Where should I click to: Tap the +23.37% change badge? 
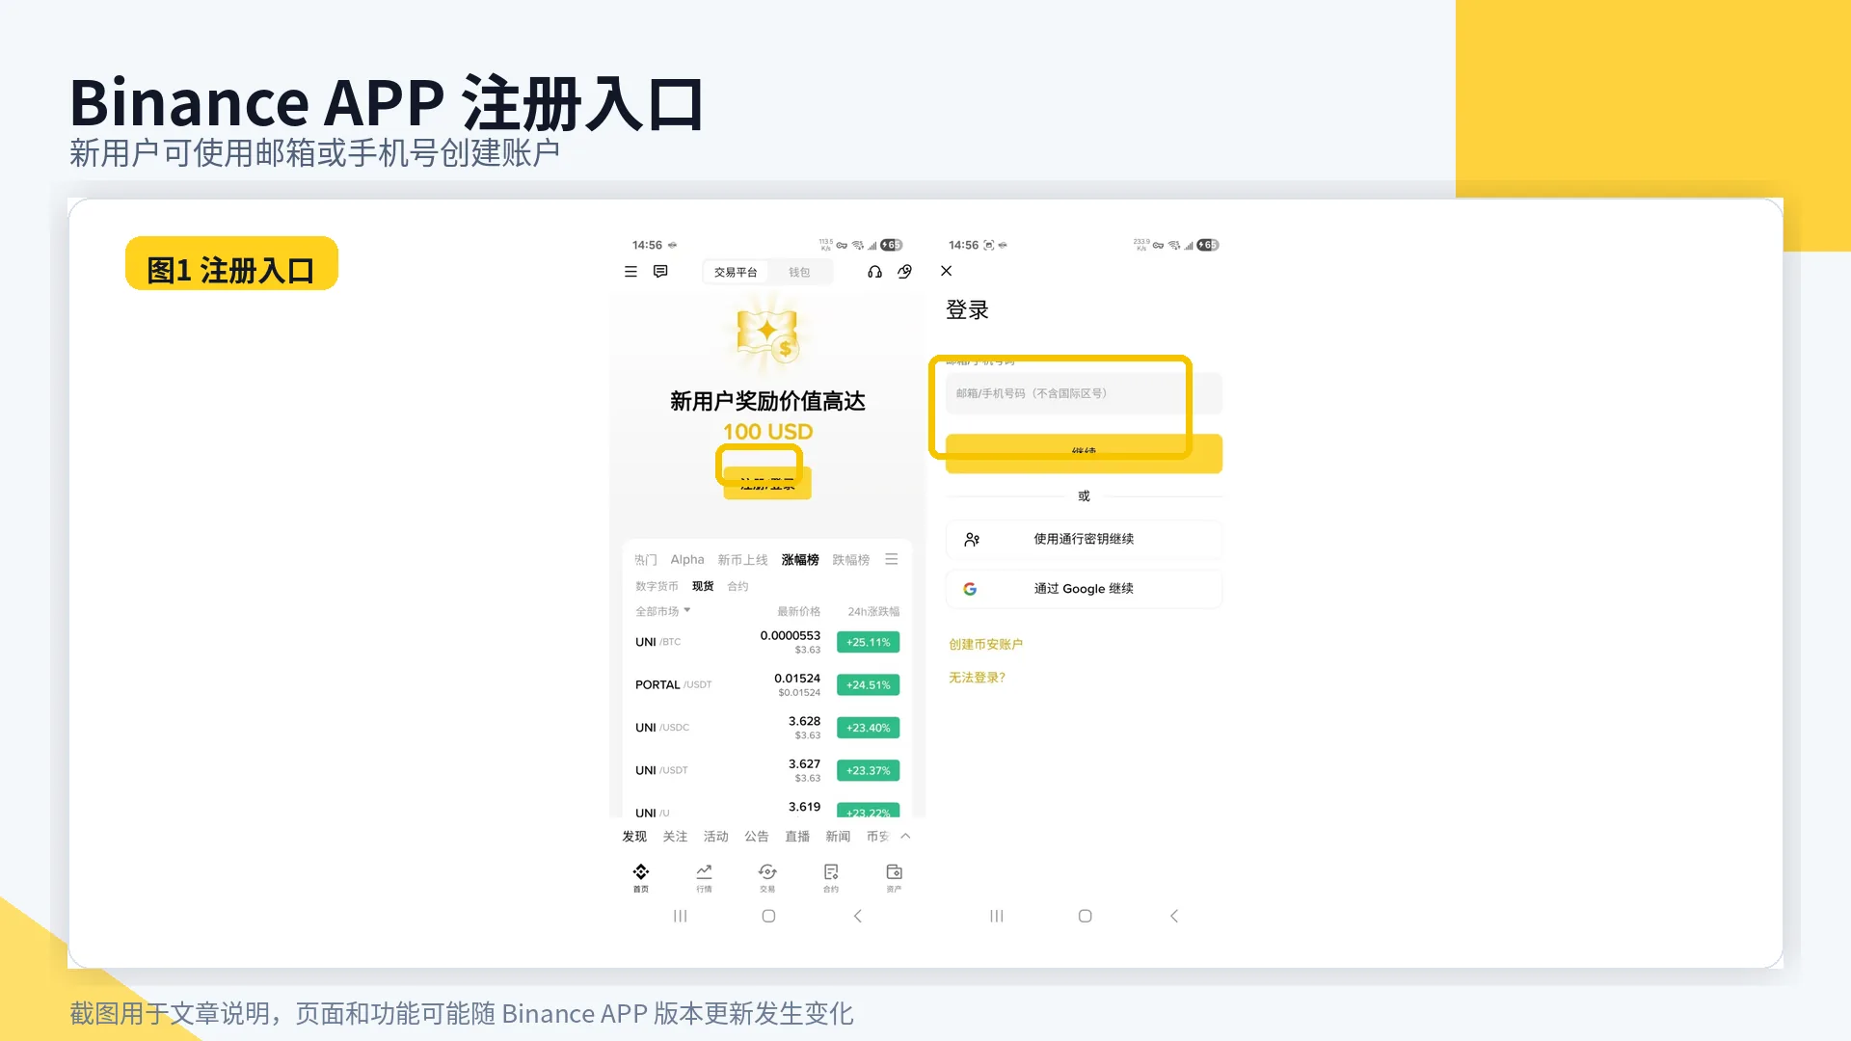pyautogui.click(x=868, y=770)
